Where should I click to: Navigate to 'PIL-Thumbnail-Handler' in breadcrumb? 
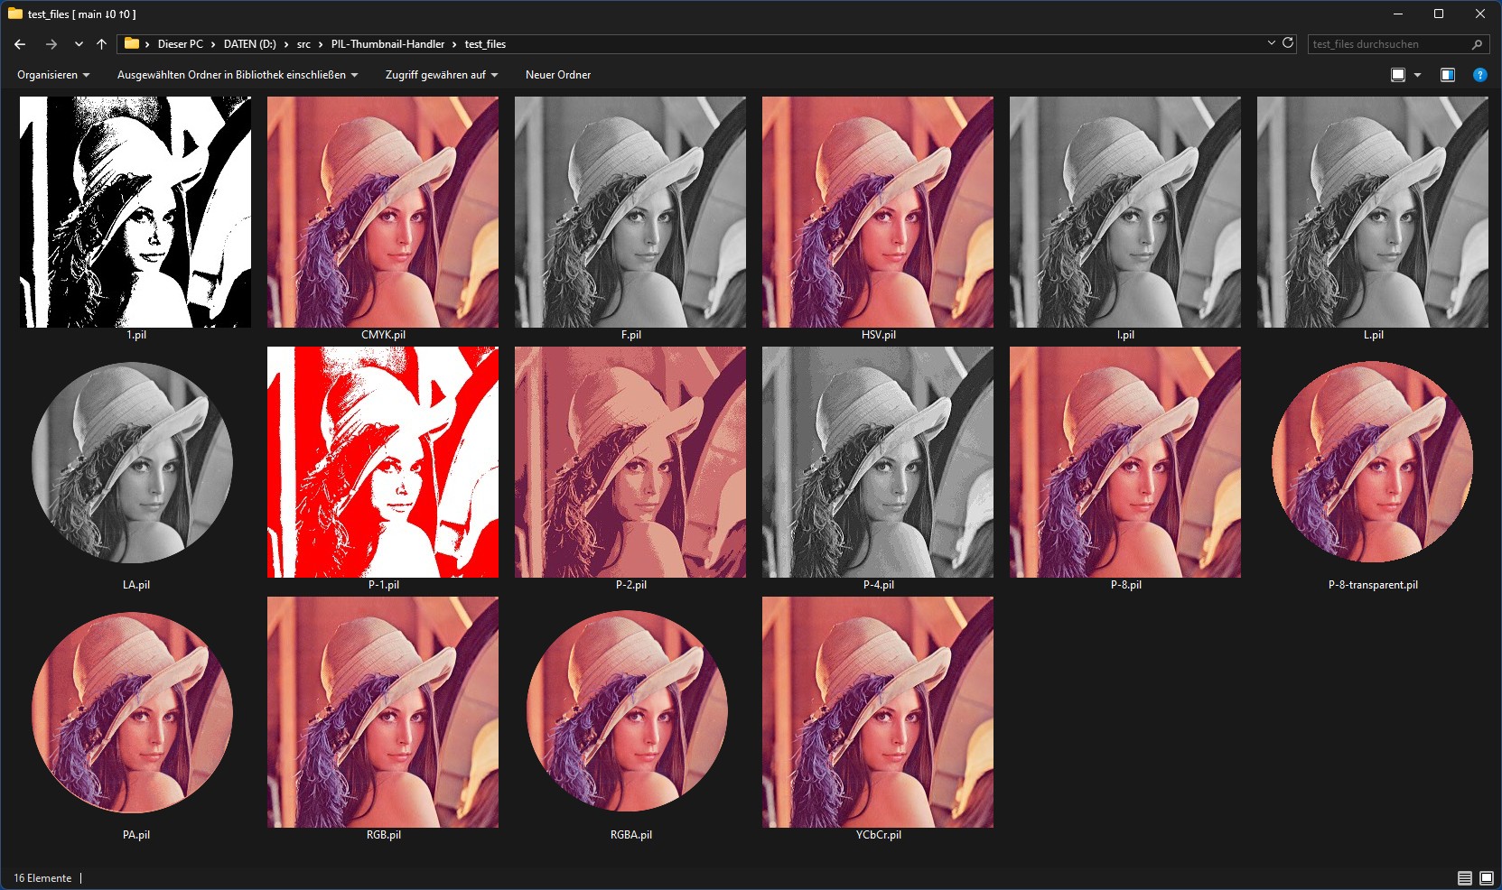(387, 44)
